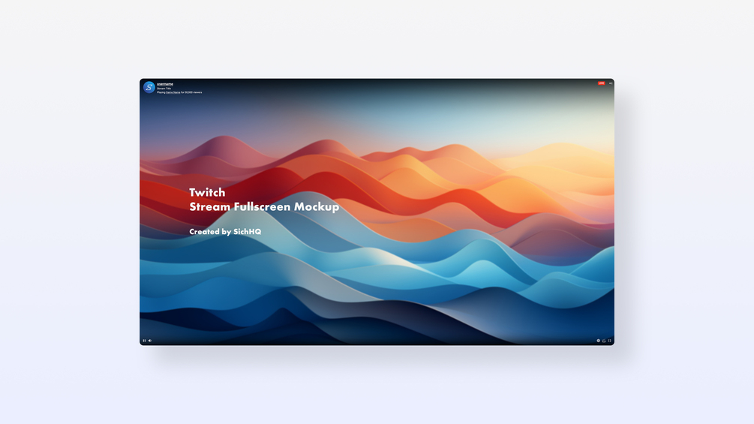
Task: Mute the stream volume speaker icon
Action: [x=150, y=341]
